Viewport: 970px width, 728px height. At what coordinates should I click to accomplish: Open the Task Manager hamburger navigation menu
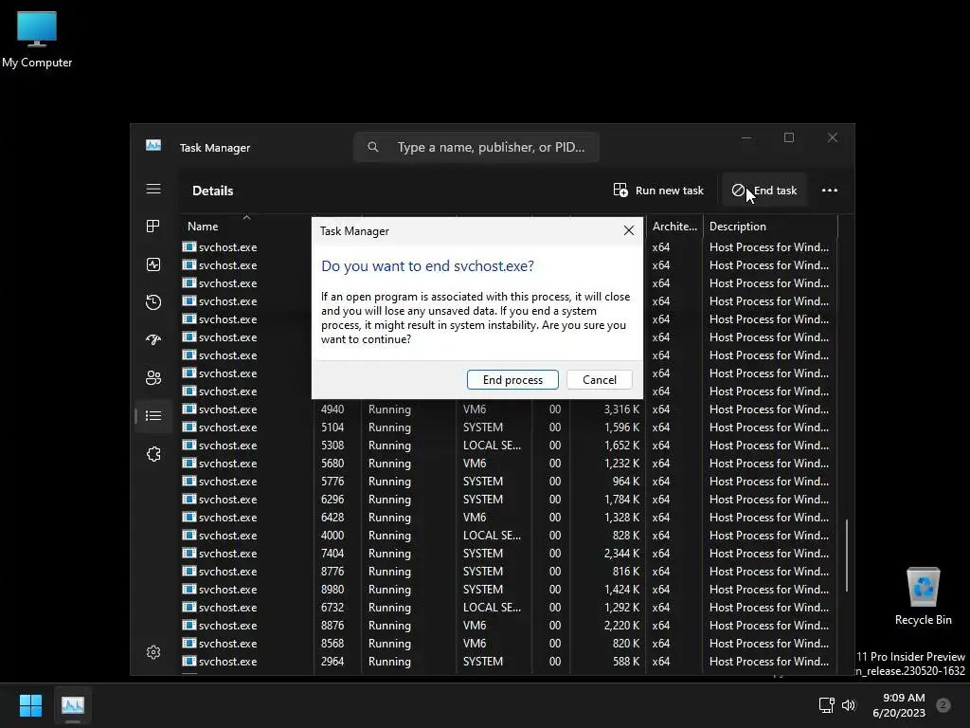[153, 189]
